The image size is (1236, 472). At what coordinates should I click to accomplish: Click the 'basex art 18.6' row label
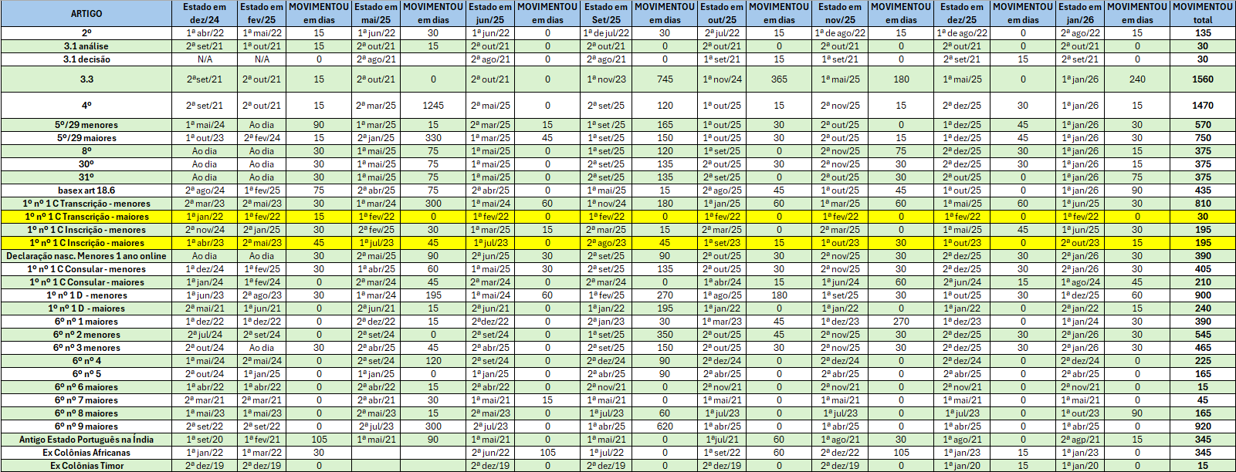coord(86,190)
